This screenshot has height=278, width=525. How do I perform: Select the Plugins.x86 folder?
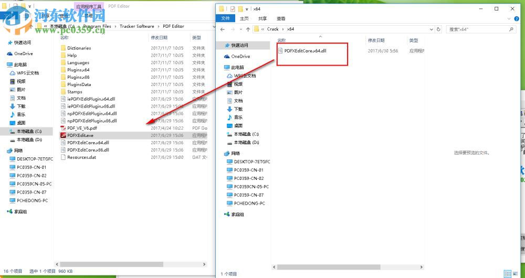(x=78, y=77)
